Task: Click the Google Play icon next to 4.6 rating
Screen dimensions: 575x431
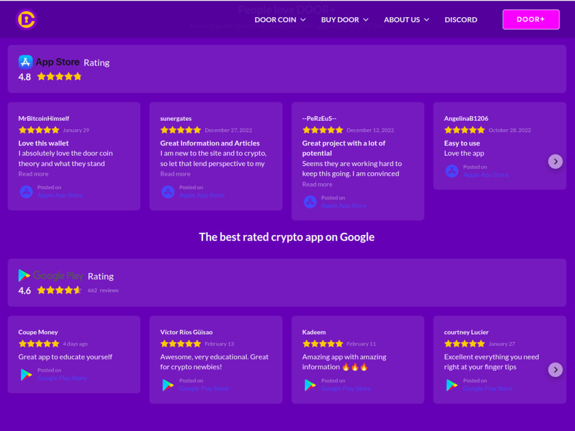Action: pyautogui.click(x=24, y=275)
